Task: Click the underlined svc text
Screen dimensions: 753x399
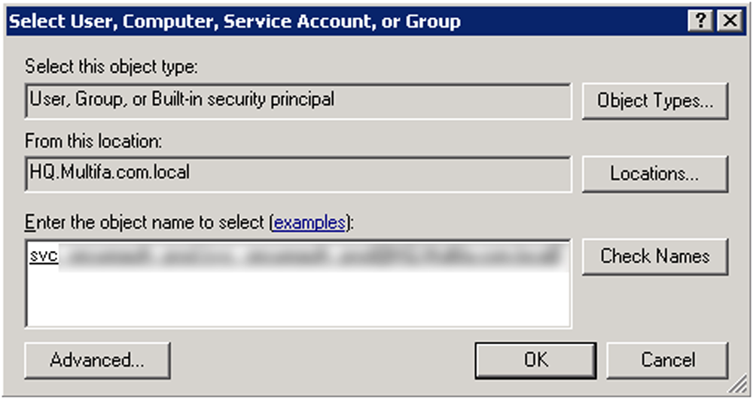Action: point(44,256)
